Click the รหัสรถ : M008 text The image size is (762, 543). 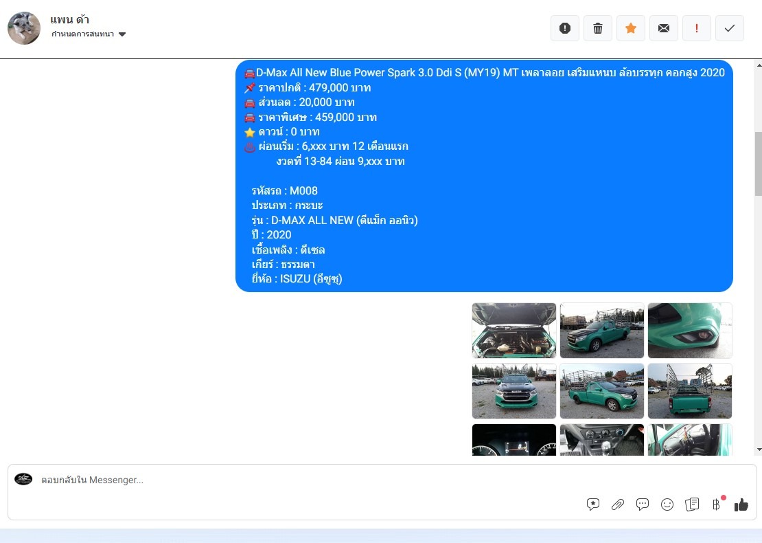point(284,190)
